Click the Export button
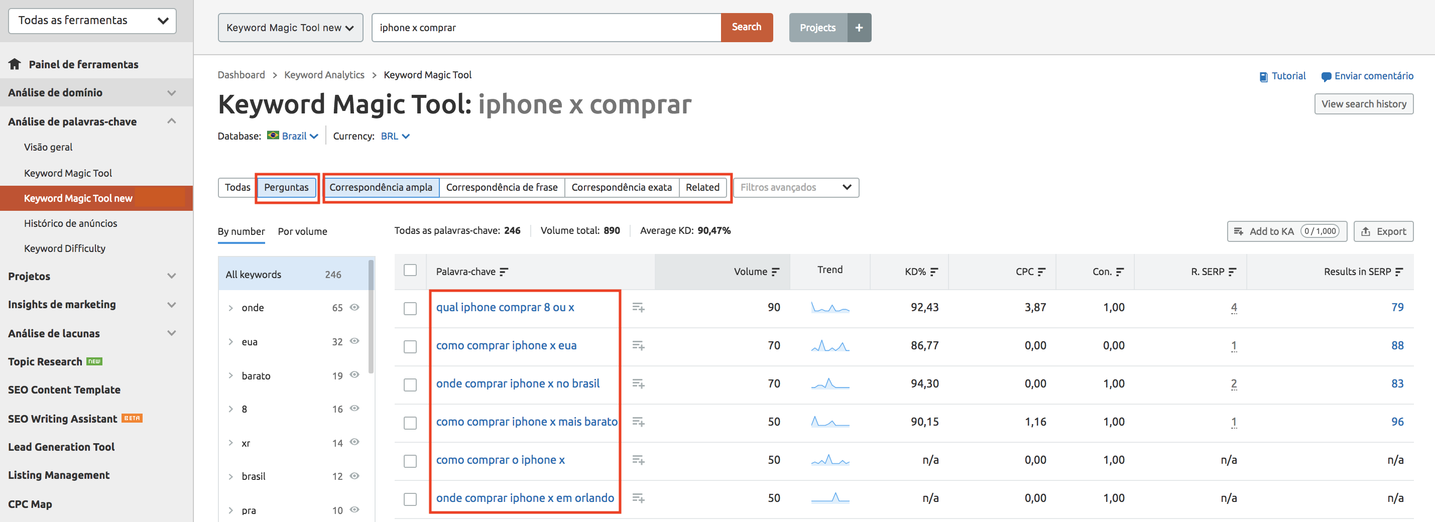This screenshot has width=1435, height=522. click(x=1383, y=231)
